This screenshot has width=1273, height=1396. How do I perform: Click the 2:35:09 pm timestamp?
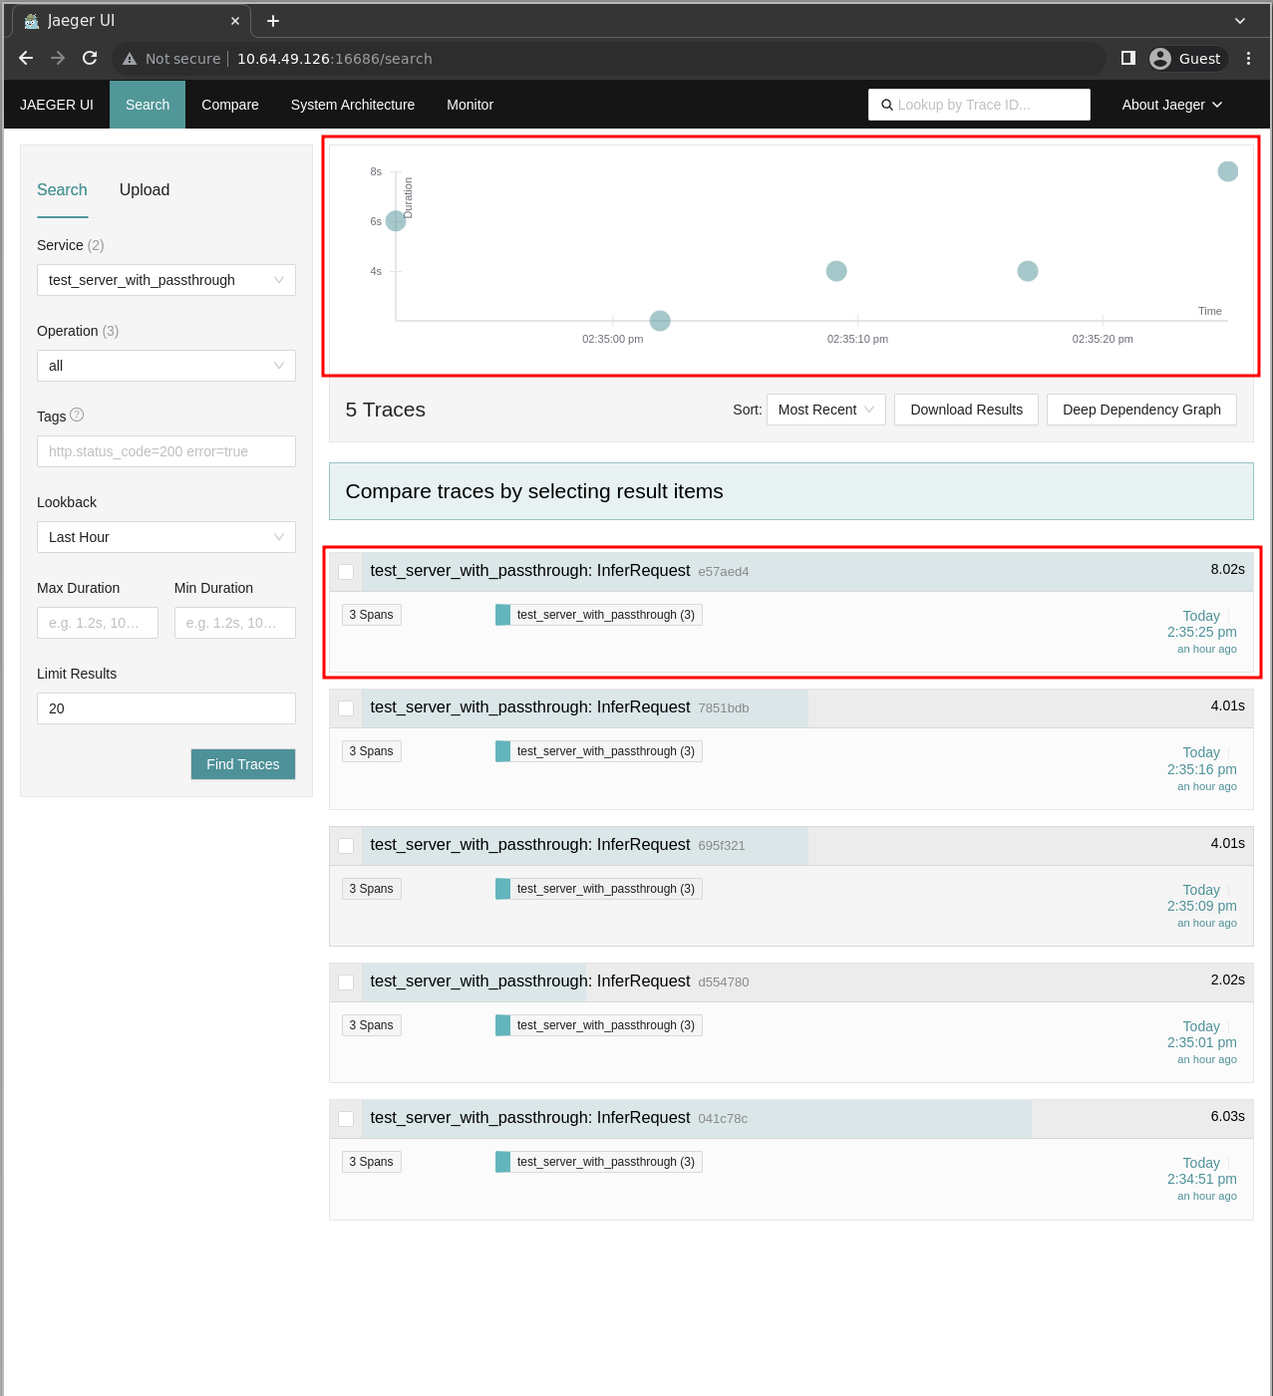[x=1202, y=906]
